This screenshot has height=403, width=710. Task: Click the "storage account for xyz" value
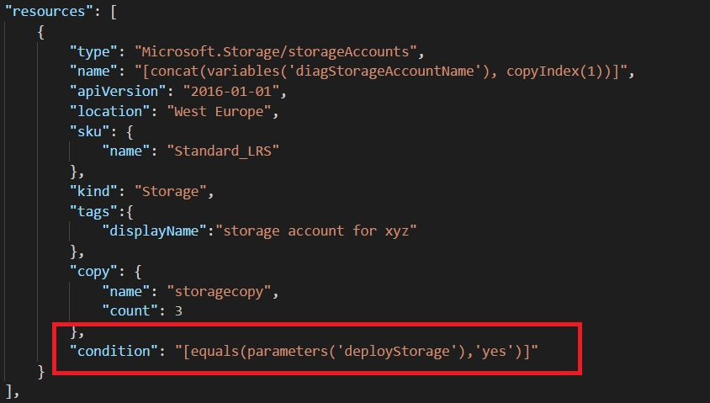tap(315, 231)
